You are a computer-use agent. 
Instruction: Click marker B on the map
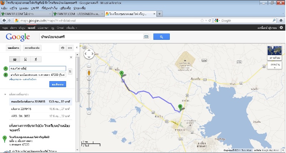point(180,108)
